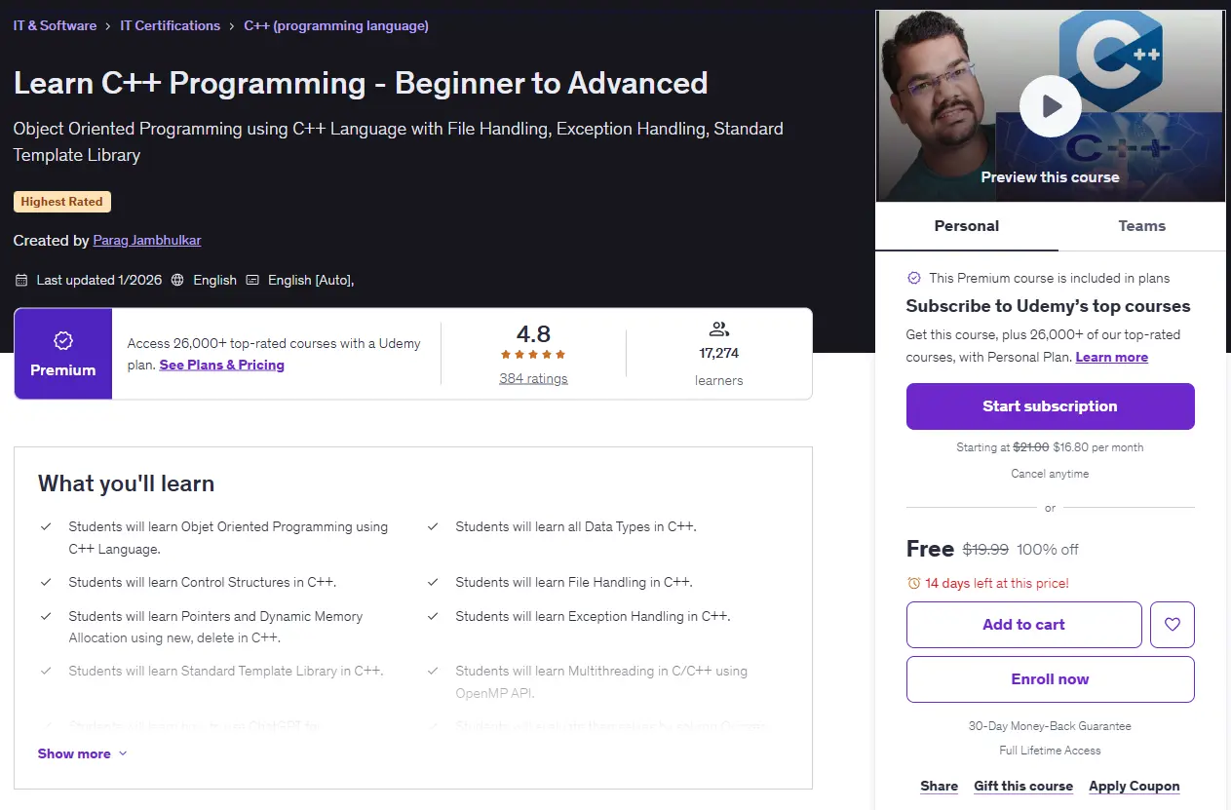Click the Start subscription button
1231x810 pixels.
pyautogui.click(x=1051, y=406)
